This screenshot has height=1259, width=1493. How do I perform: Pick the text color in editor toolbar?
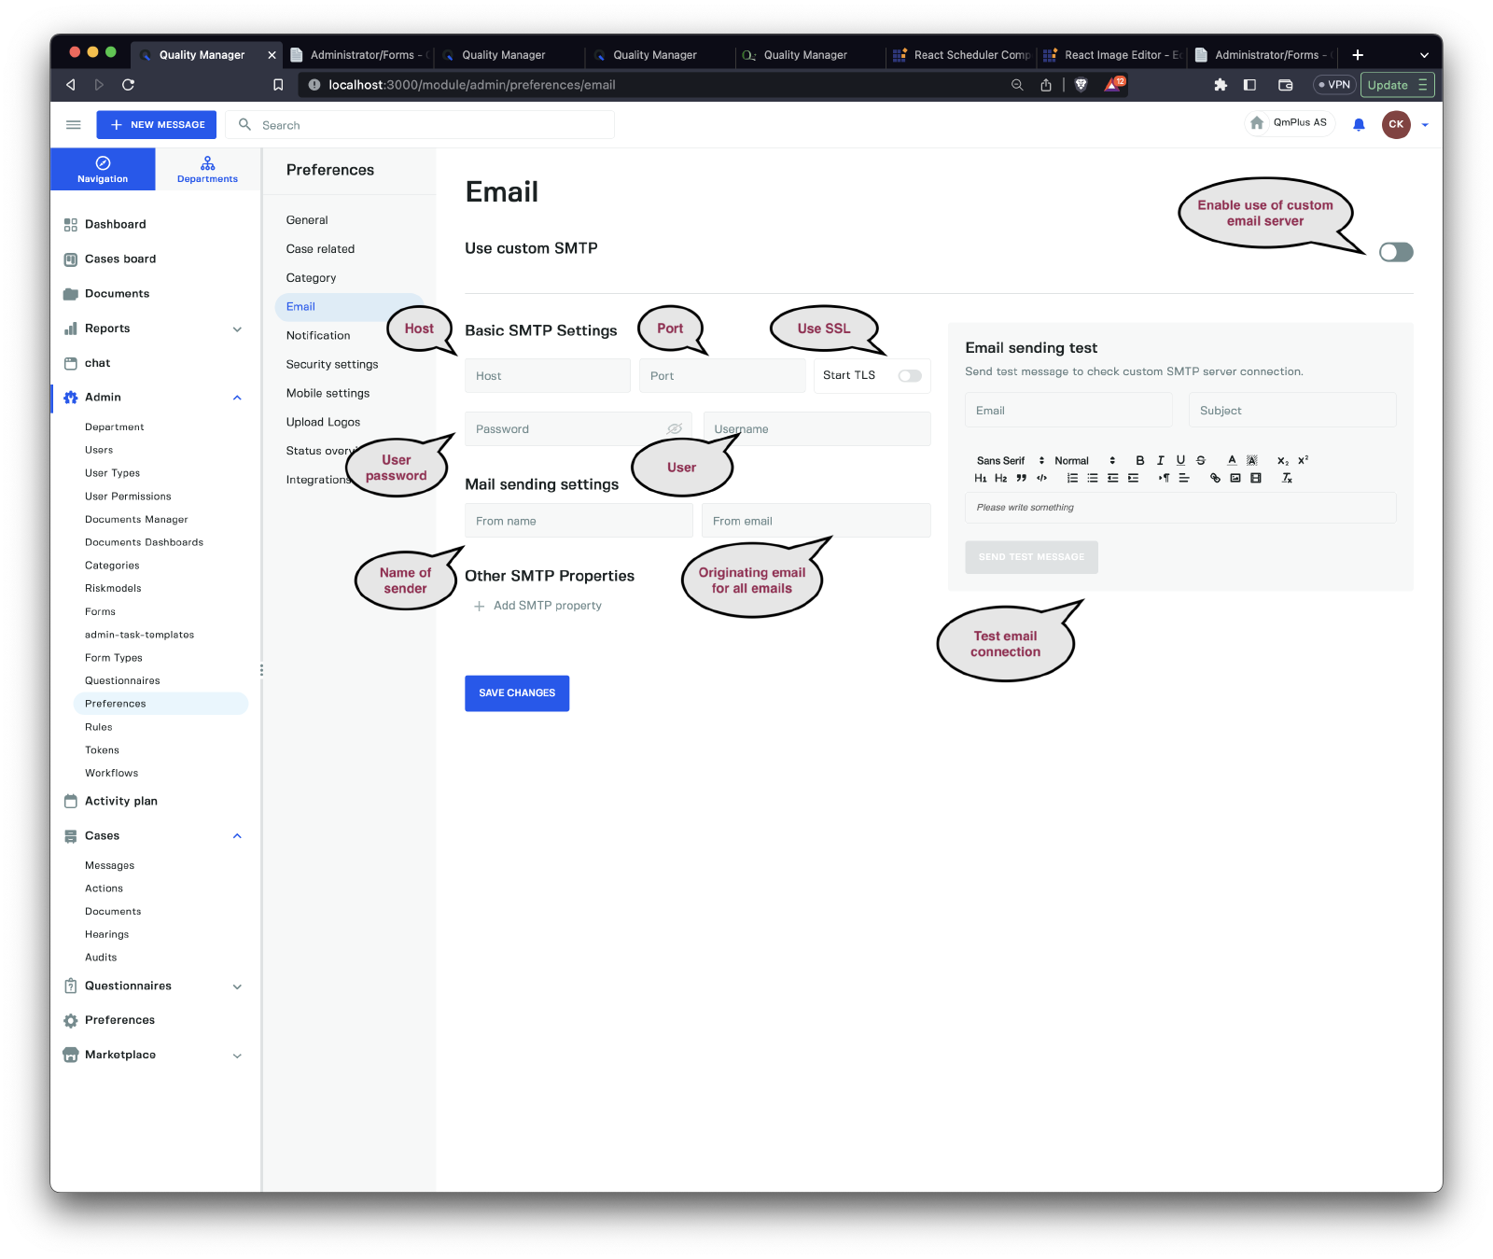pos(1232,460)
